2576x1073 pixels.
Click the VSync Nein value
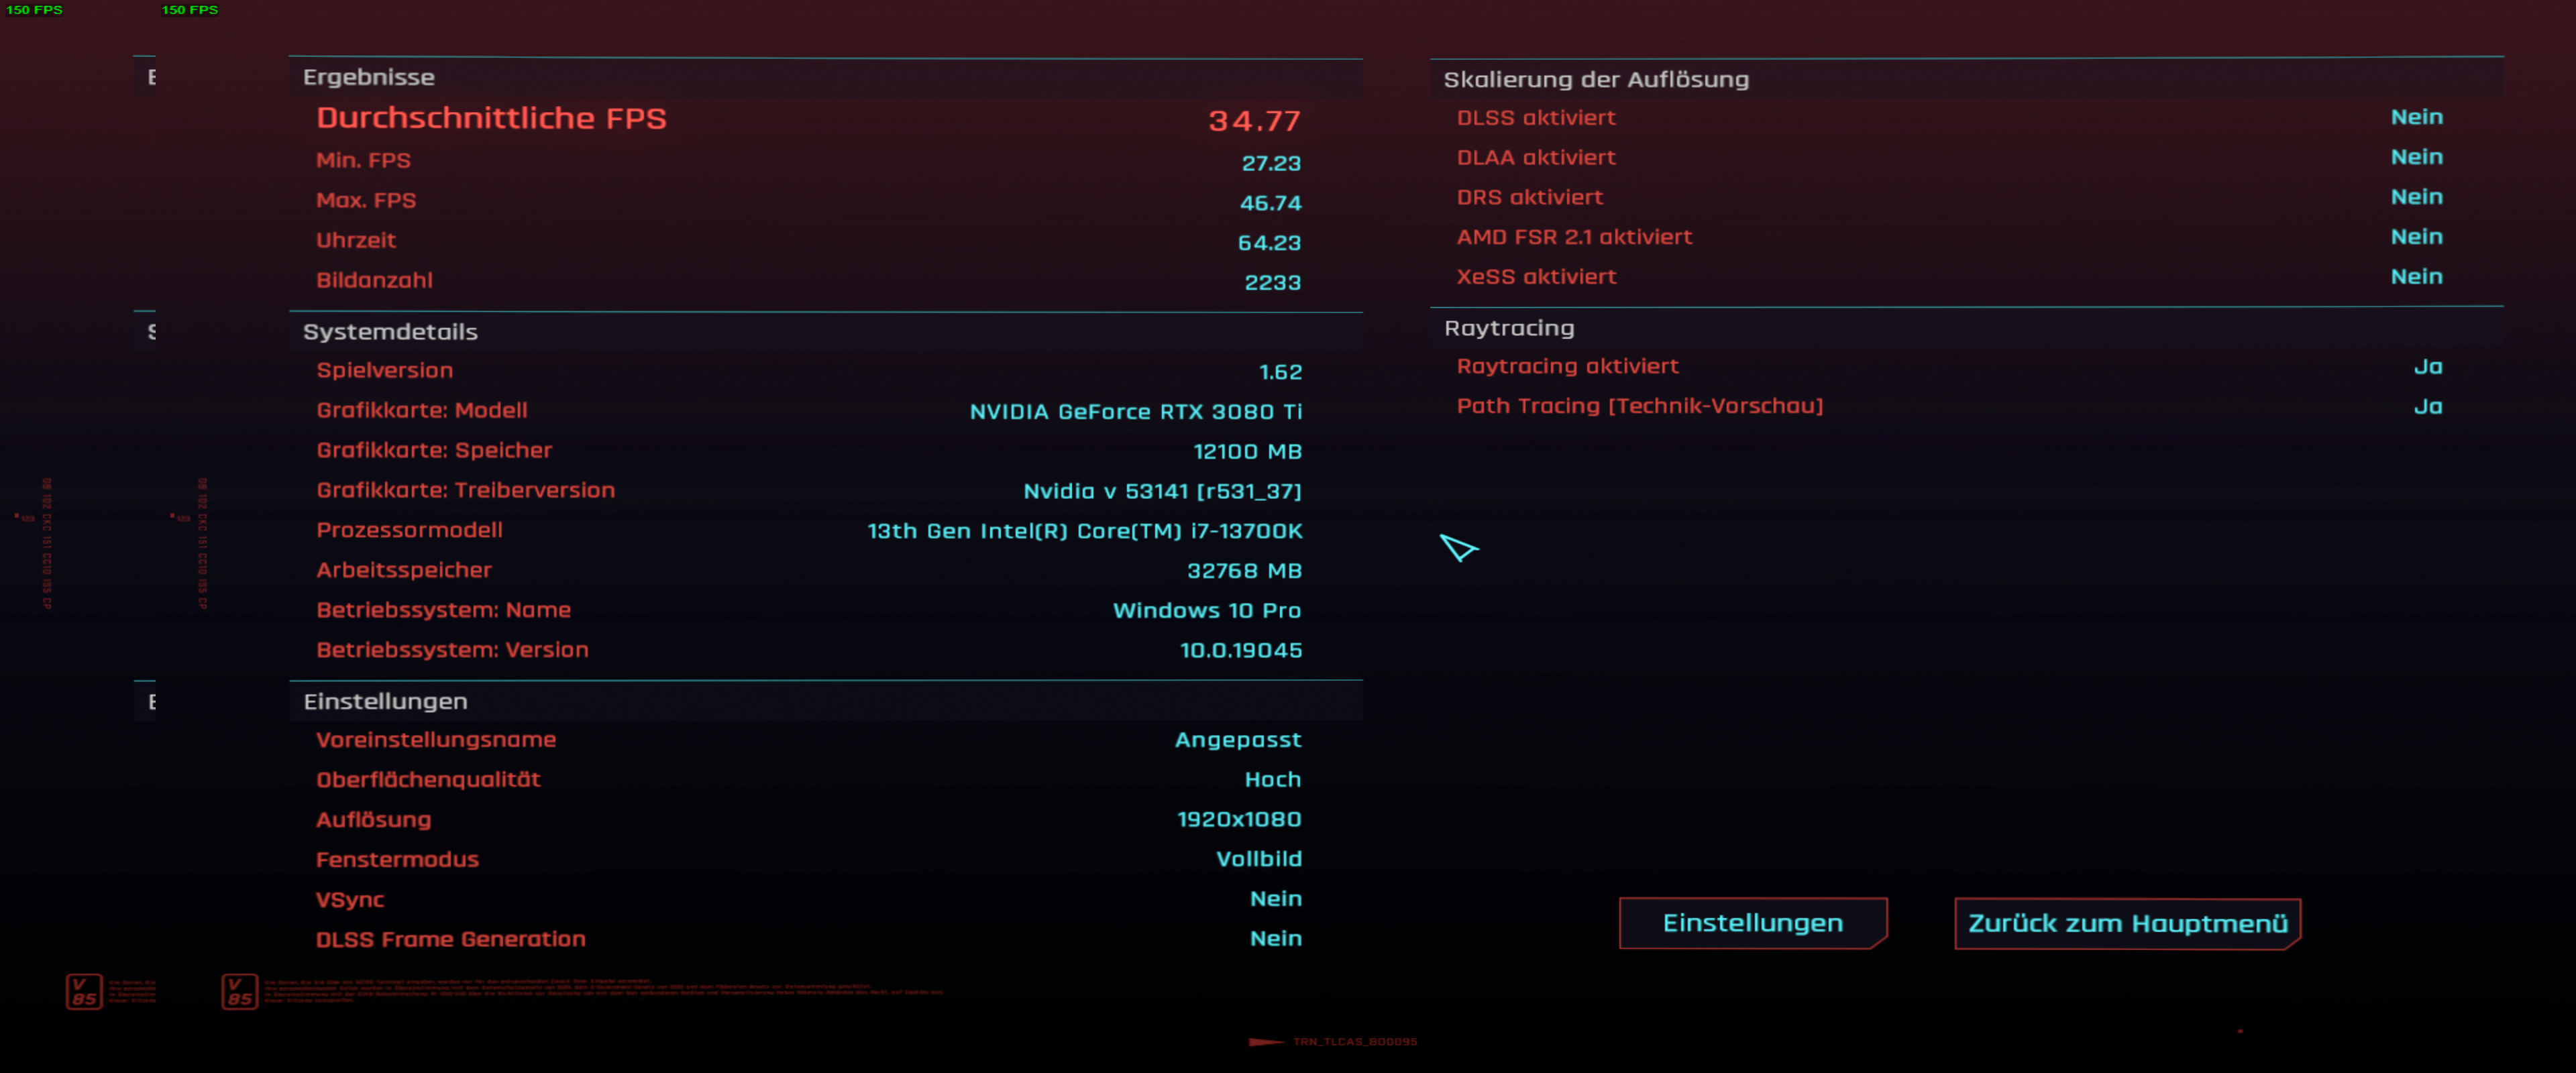(x=1275, y=898)
